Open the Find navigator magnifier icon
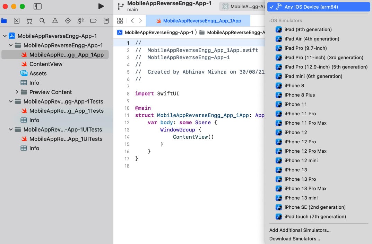 [x=42, y=21]
